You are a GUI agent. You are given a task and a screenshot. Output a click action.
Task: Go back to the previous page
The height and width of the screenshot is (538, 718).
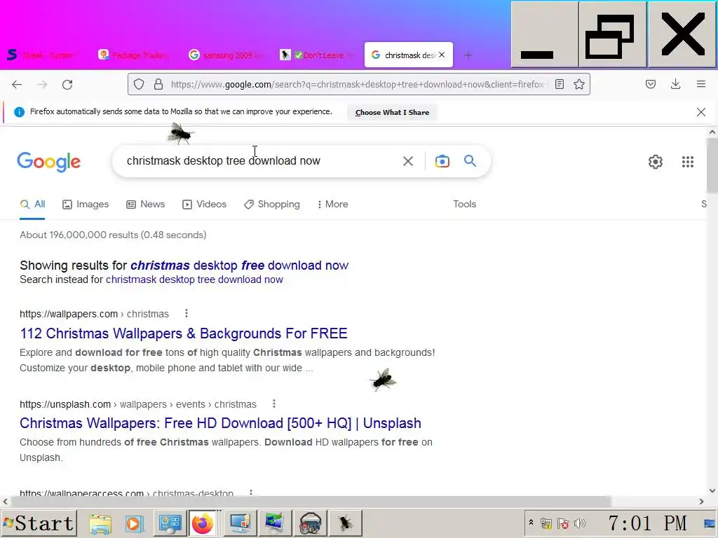click(x=17, y=85)
